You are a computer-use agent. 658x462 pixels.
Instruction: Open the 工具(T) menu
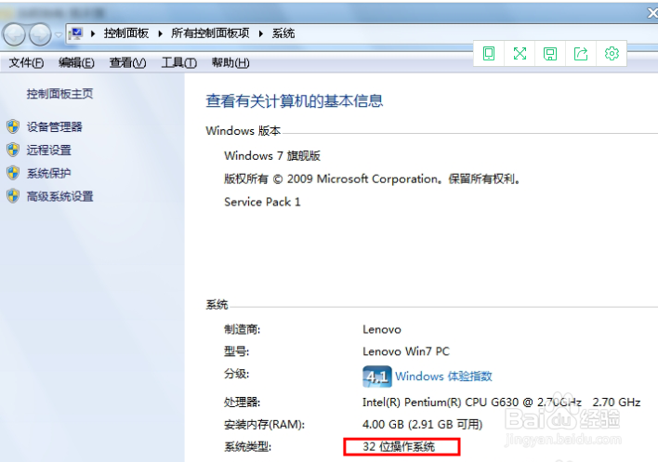pos(179,63)
